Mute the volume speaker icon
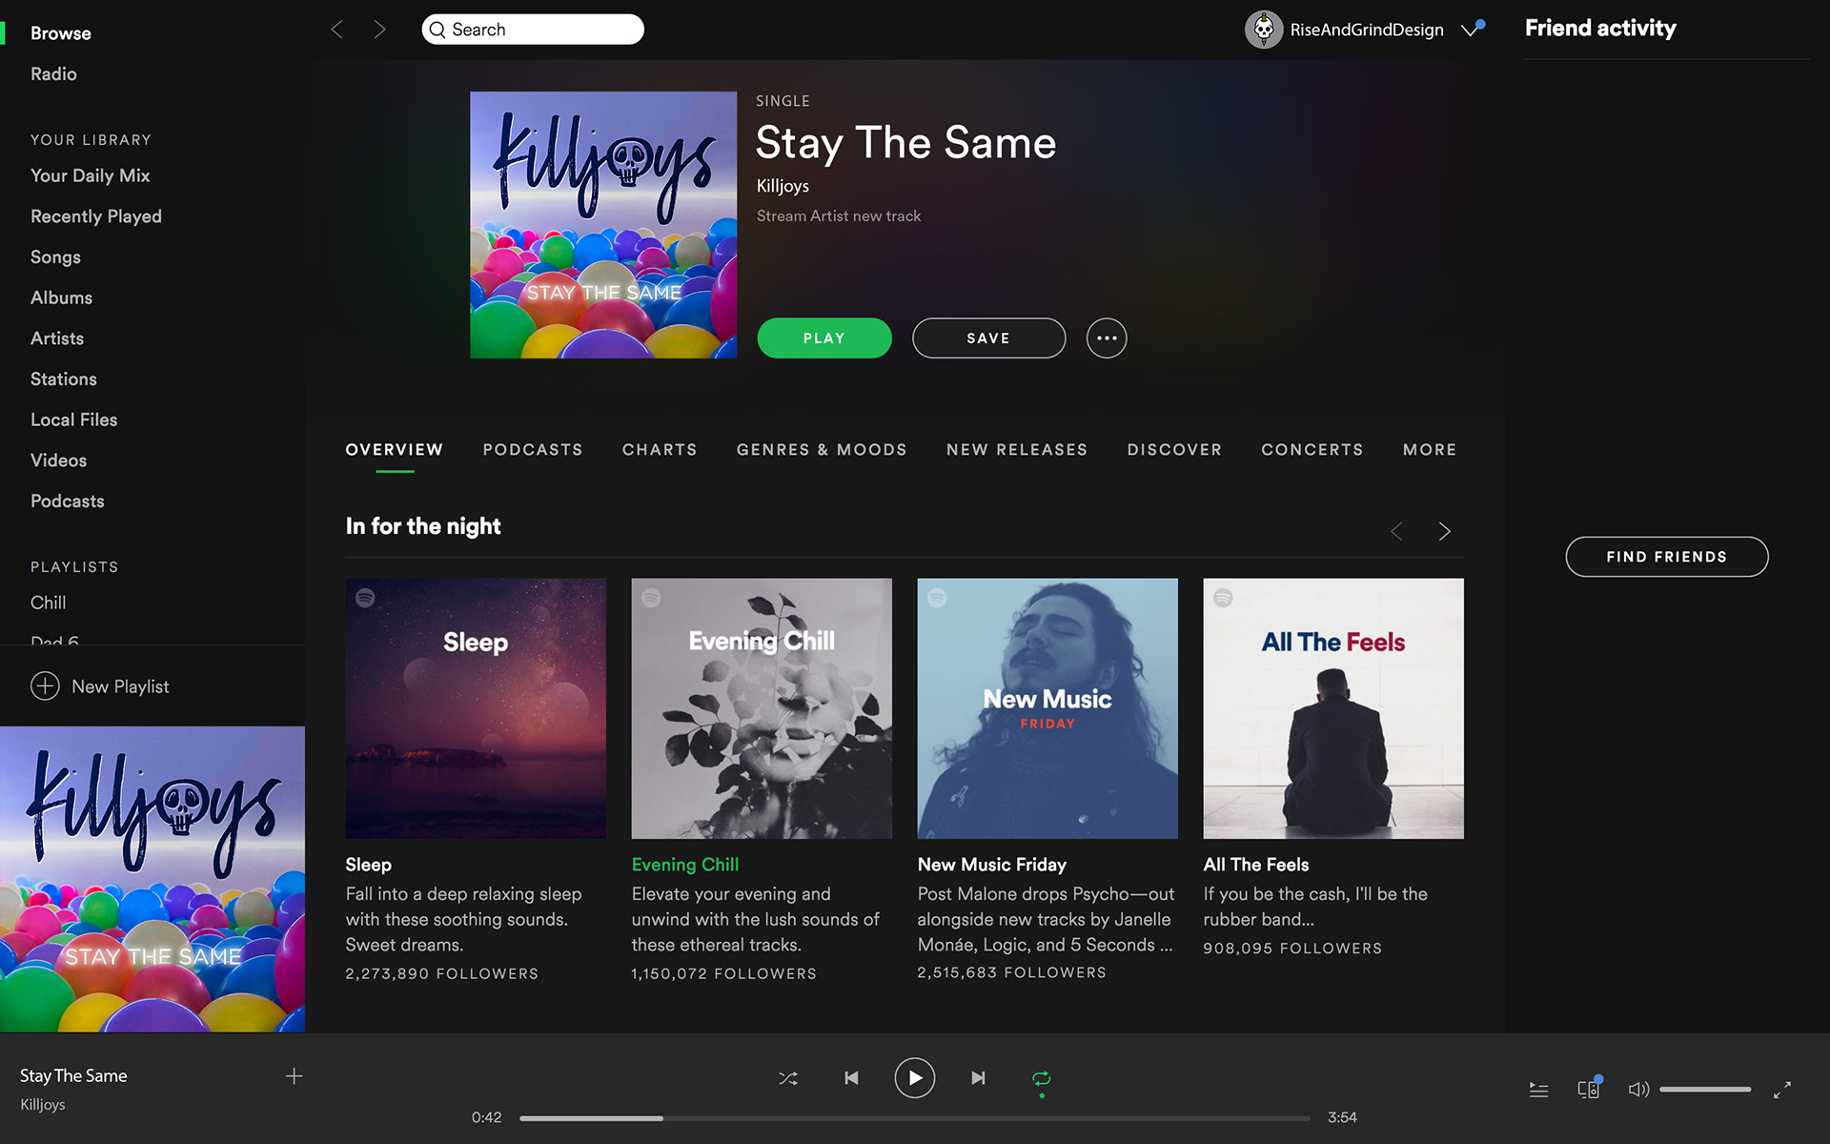 pyautogui.click(x=1638, y=1089)
